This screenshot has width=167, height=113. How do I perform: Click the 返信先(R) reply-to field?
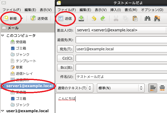tap(121, 40)
